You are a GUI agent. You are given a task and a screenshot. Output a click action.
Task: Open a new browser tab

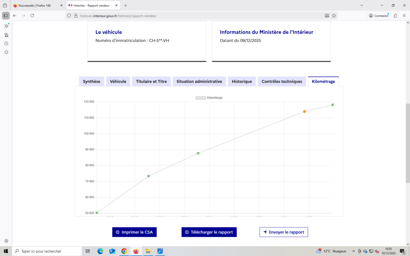pyautogui.click(x=125, y=5)
